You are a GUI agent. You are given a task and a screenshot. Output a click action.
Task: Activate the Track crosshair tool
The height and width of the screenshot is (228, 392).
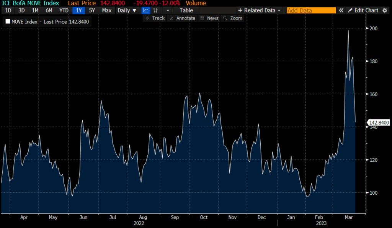[x=155, y=18]
